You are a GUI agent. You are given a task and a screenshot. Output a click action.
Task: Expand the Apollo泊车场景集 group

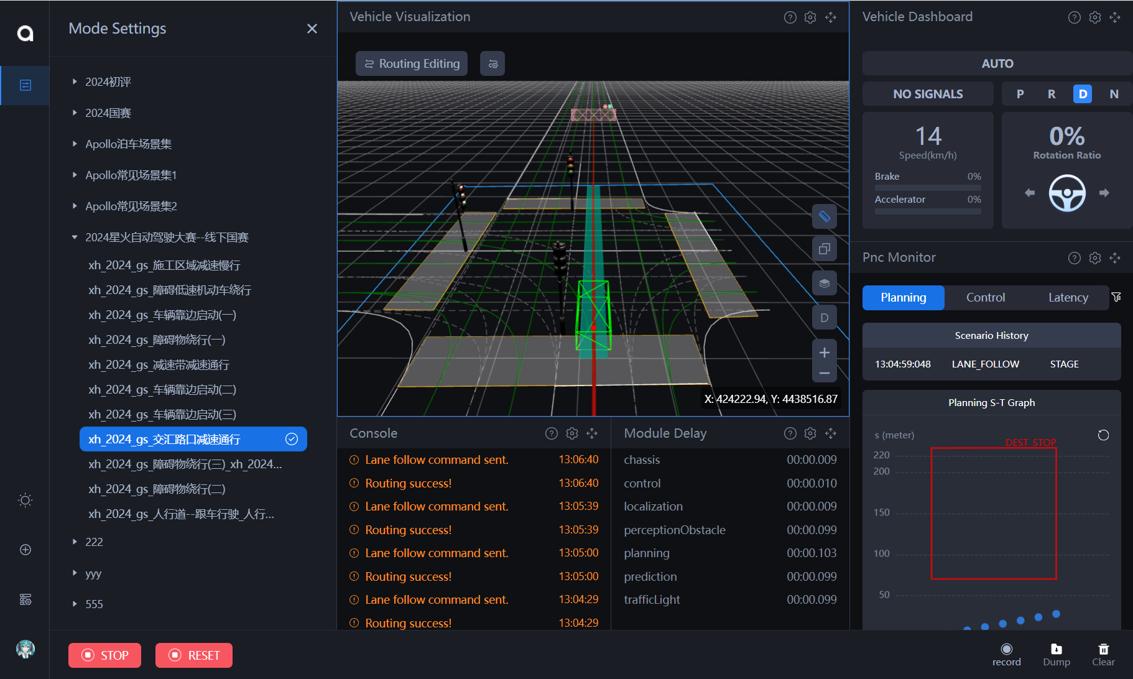coord(75,144)
